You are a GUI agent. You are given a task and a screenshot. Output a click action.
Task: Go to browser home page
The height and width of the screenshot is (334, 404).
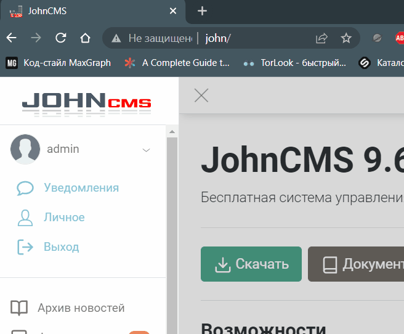85,38
